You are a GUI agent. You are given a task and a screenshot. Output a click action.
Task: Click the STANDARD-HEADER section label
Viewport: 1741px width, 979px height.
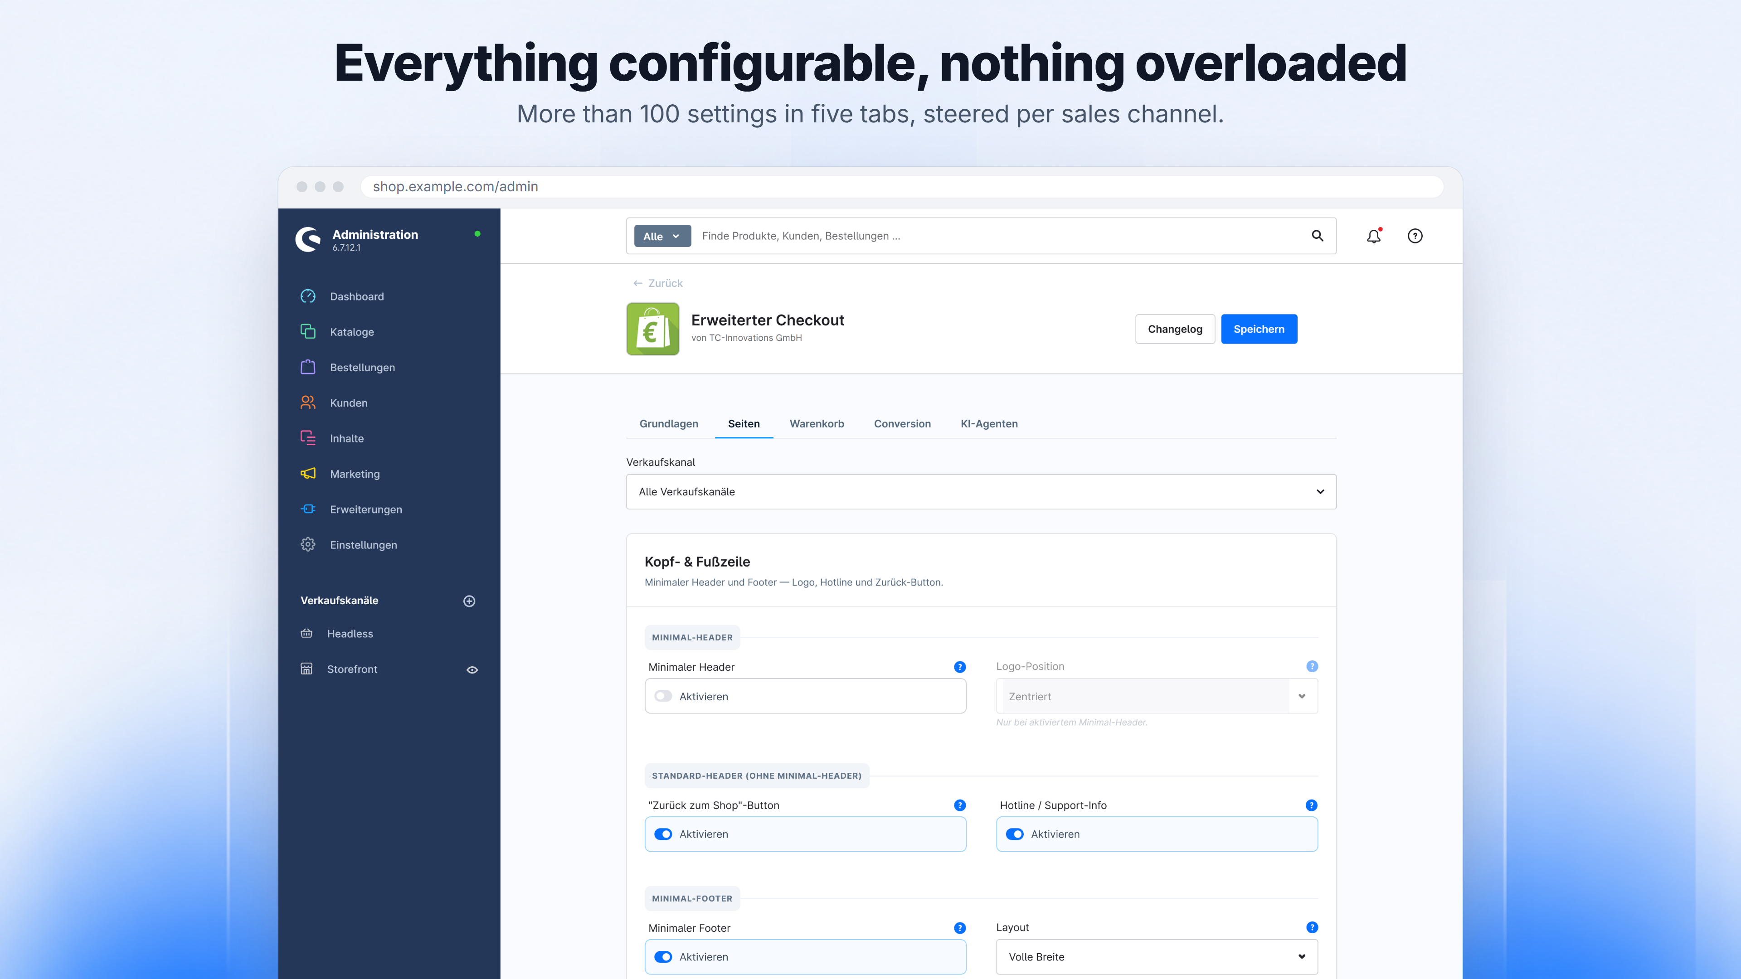(x=756, y=775)
